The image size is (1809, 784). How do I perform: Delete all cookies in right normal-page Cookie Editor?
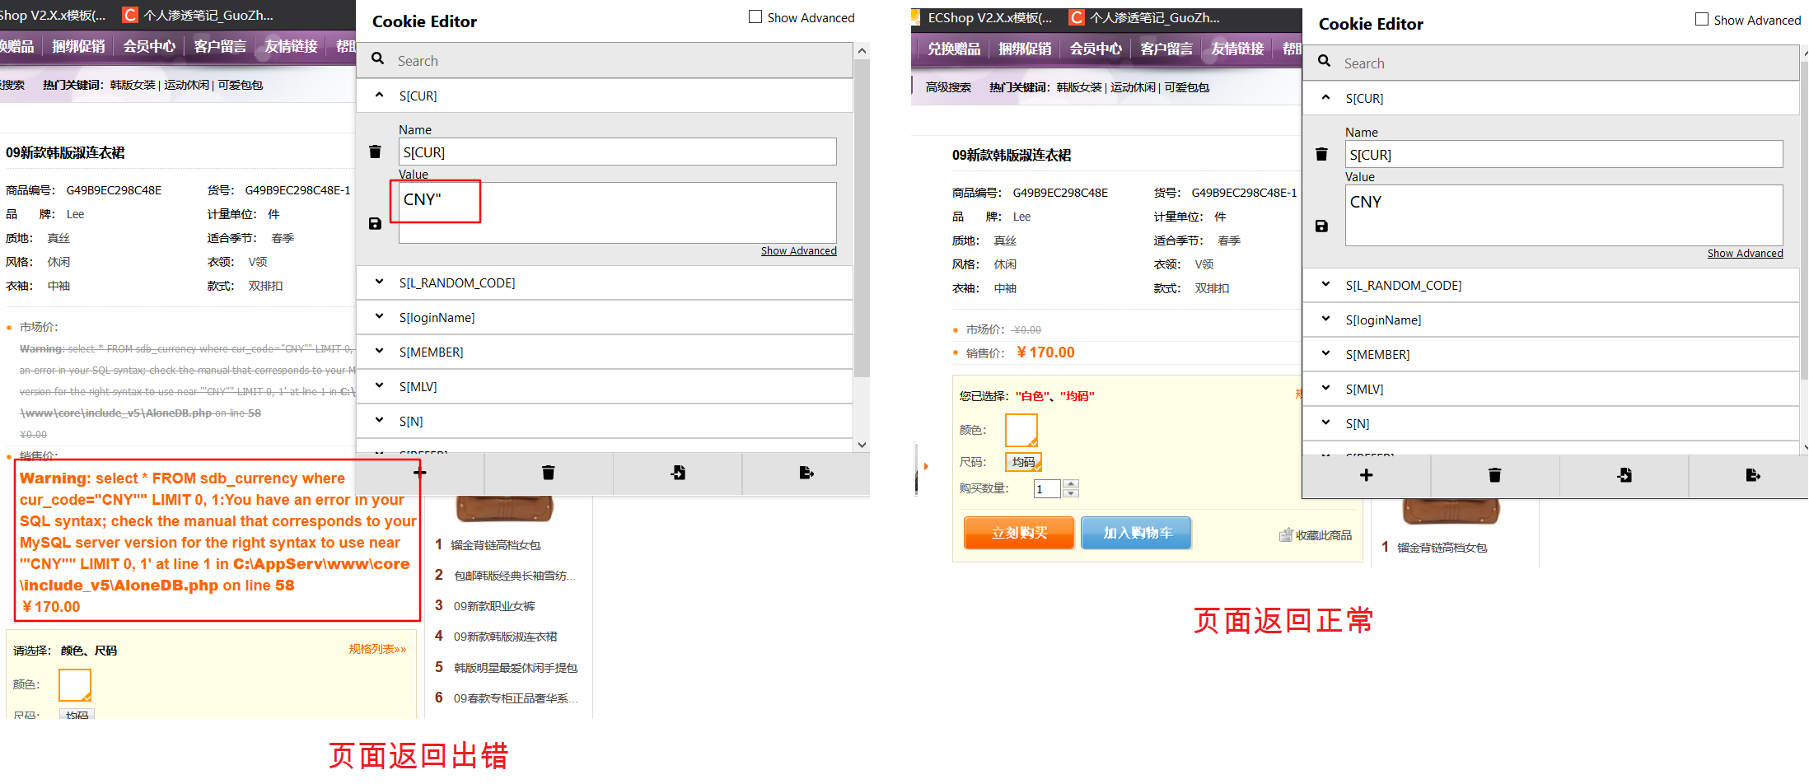[x=1495, y=475]
